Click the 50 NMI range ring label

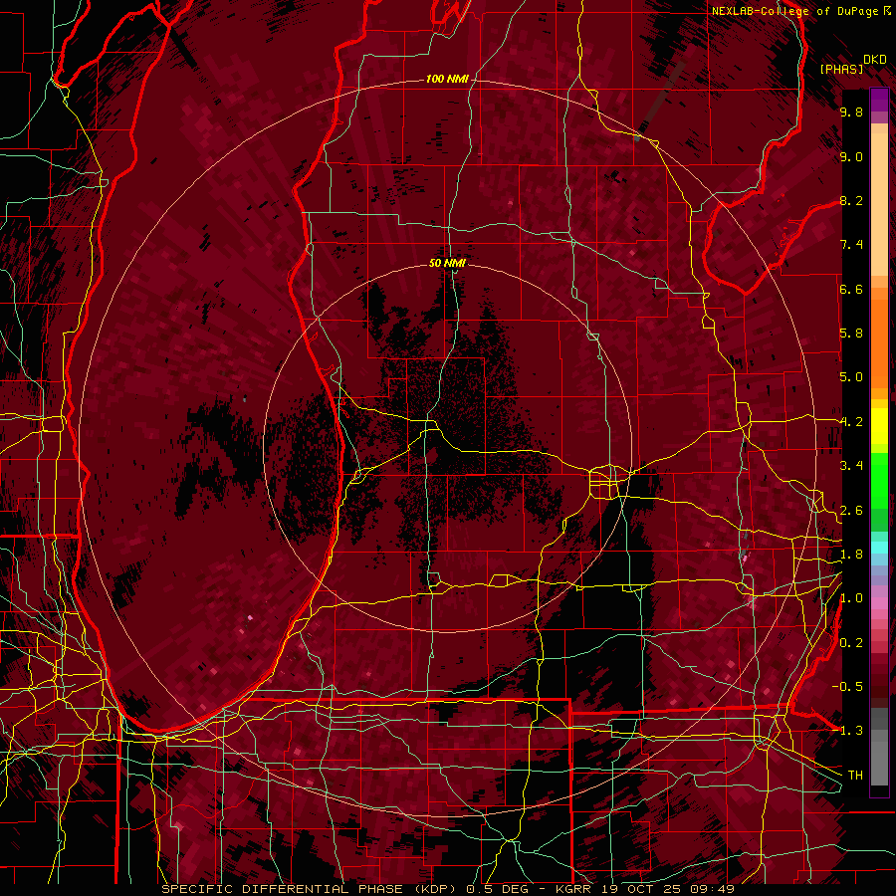tap(447, 263)
